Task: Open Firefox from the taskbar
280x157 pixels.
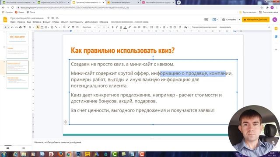Action: coord(60,154)
